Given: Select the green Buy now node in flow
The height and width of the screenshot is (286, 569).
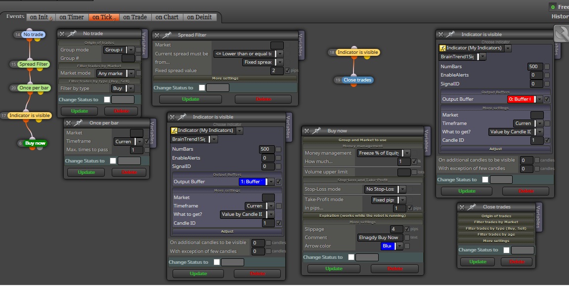Looking at the screenshot, I should coord(35,143).
